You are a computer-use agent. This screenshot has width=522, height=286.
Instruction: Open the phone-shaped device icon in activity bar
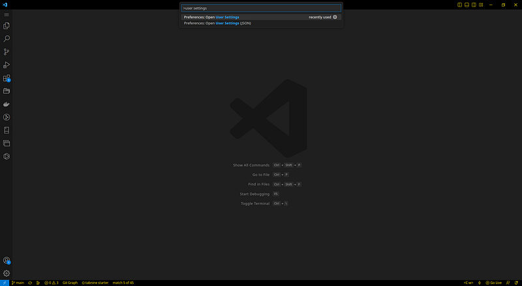(x=7, y=131)
